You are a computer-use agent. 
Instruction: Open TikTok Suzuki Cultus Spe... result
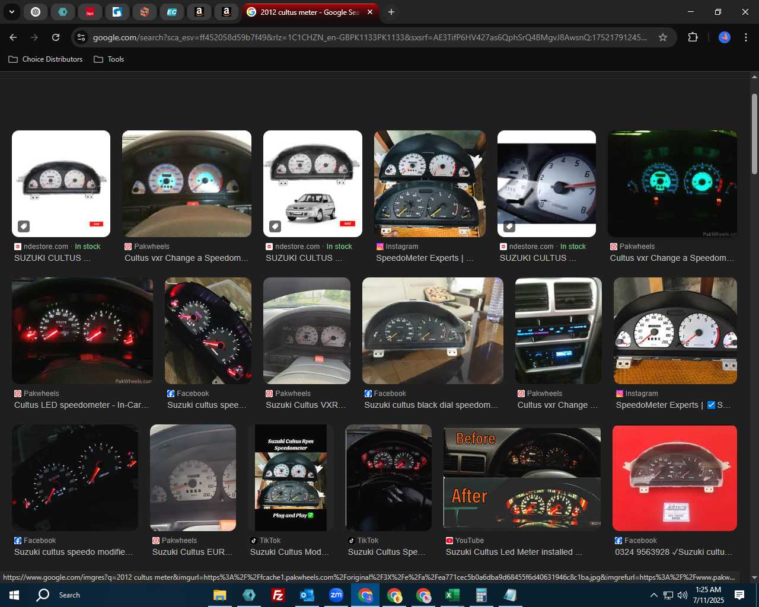click(387, 552)
